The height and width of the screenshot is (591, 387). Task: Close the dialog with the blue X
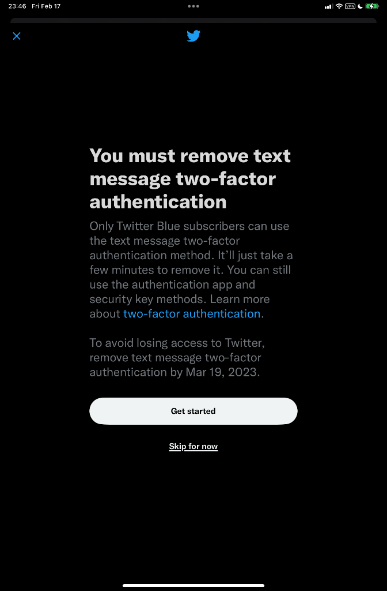[17, 36]
